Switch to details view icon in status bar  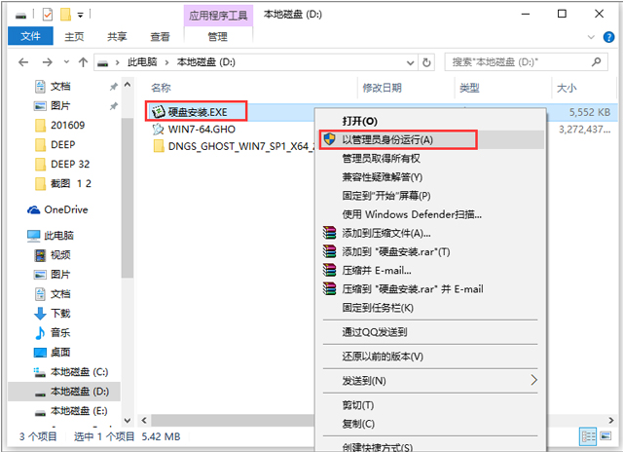point(588,436)
